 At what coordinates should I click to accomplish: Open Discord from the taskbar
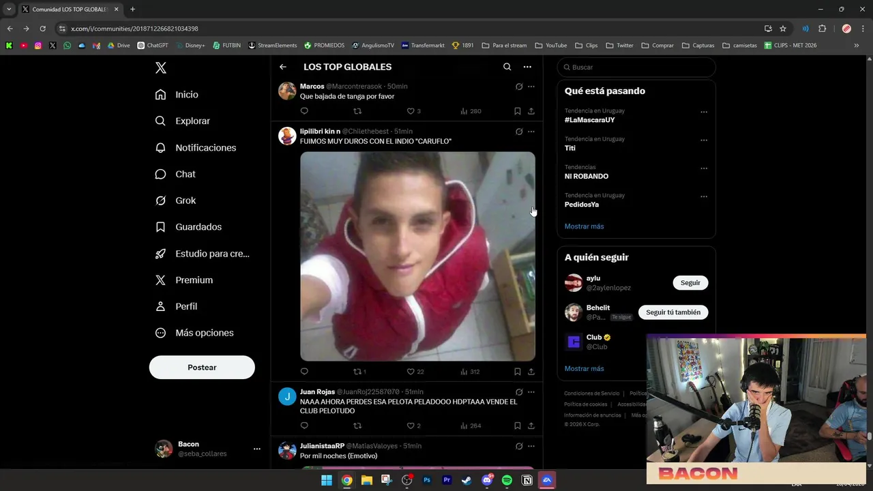click(x=487, y=480)
